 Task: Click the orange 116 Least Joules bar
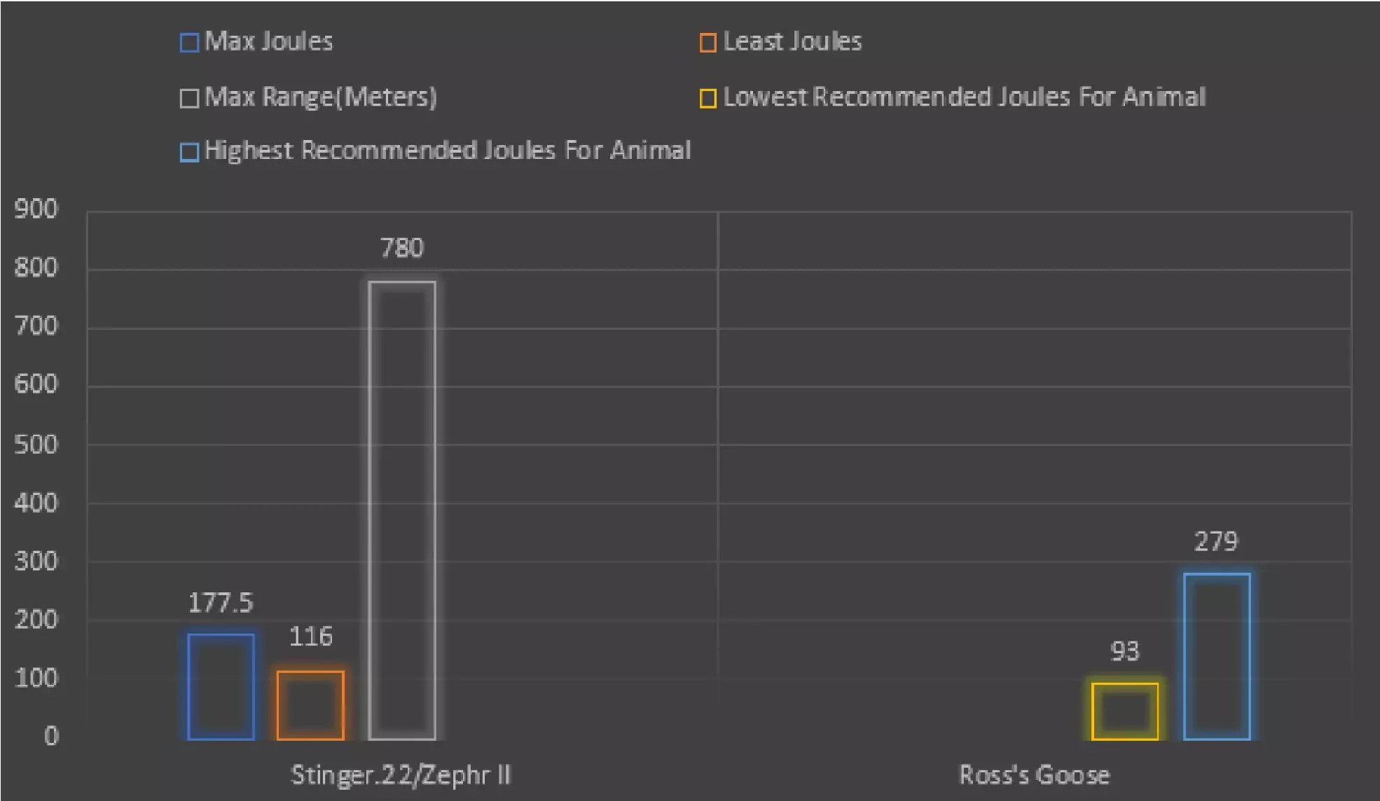tap(310, 704)
